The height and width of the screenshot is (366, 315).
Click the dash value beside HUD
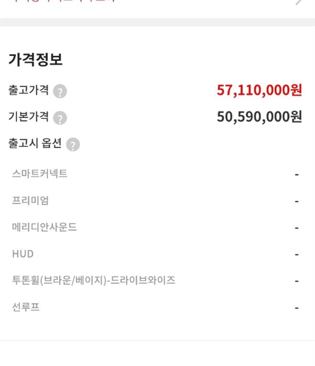click(296, 254)
